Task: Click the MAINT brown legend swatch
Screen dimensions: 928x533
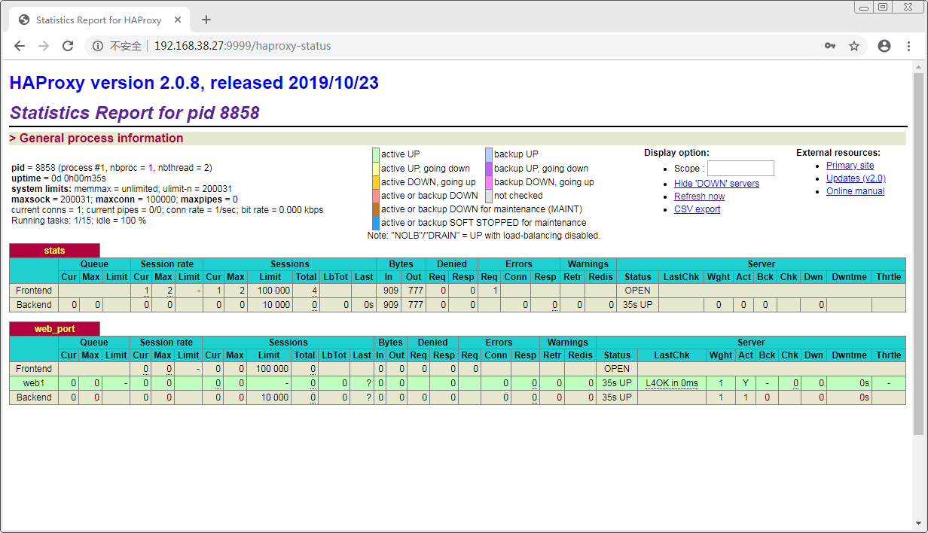Action: [x=376, y=209]
